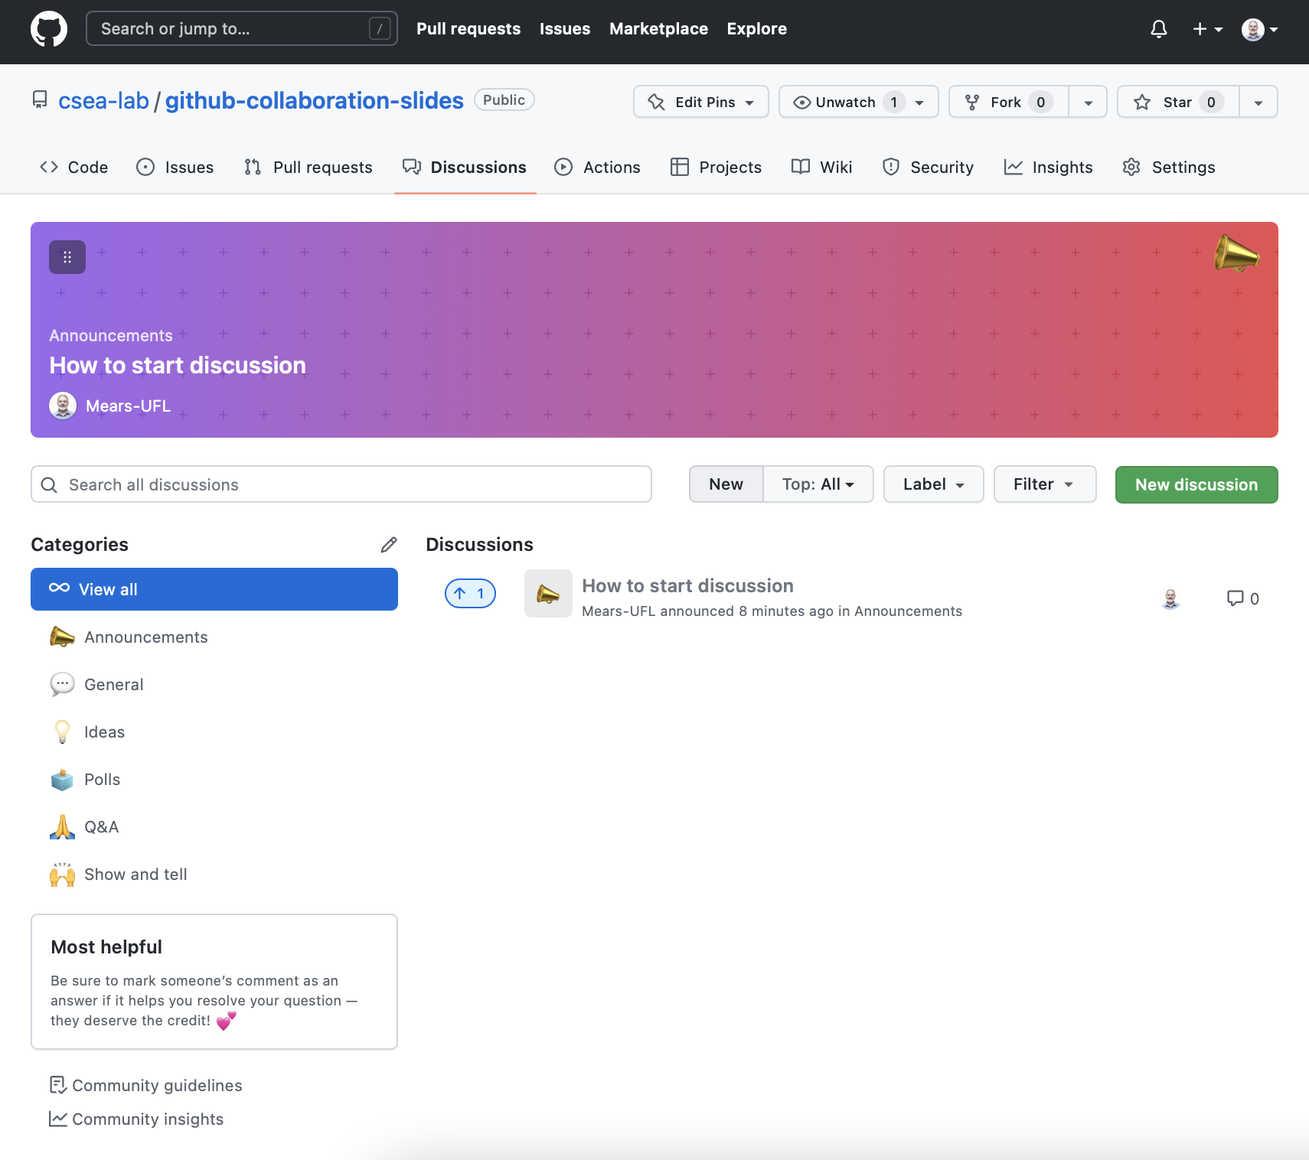
Task: Click the megaphone icon beside discussion title
Action: pyautogui.click(x=548, y=594)
